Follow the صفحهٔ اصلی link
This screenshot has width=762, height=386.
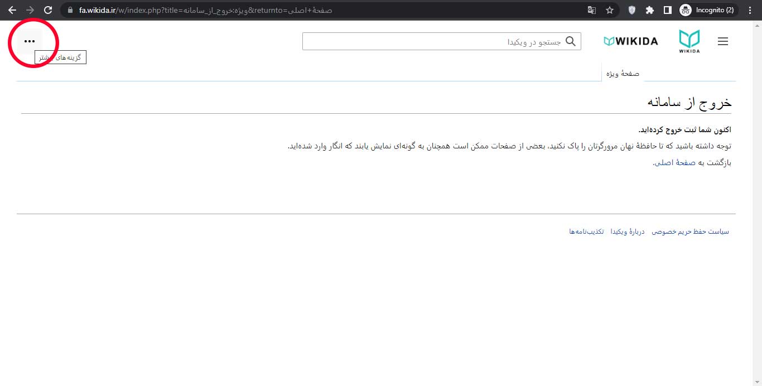click(x=674, y=163)
